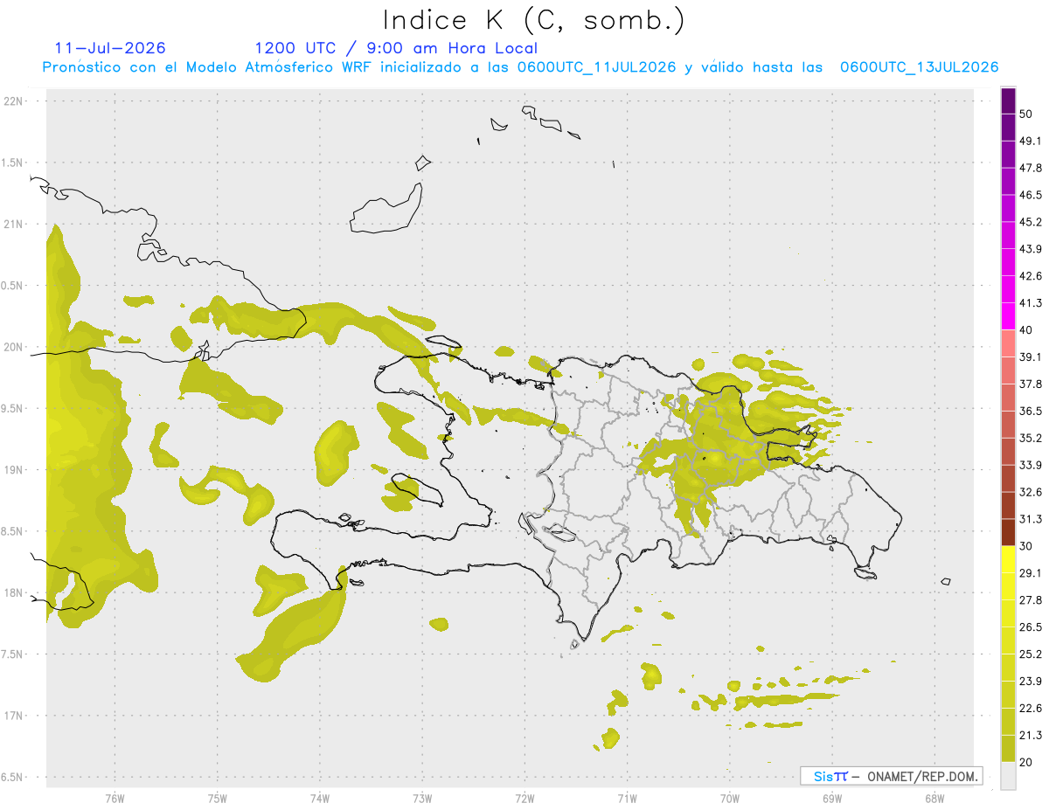Click the '22N' latitude label
The image size is (1049, 810).
point(15,101)
